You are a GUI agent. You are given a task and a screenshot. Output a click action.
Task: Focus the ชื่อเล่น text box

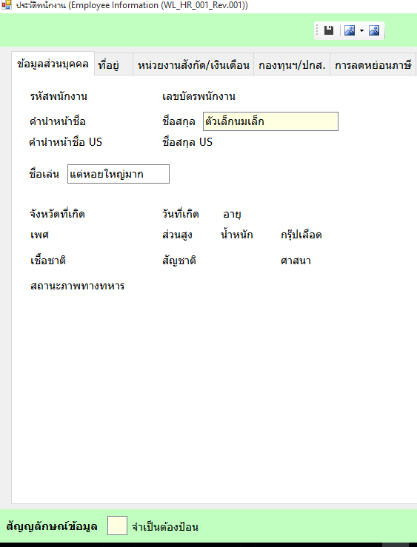(x=119, y=174)
